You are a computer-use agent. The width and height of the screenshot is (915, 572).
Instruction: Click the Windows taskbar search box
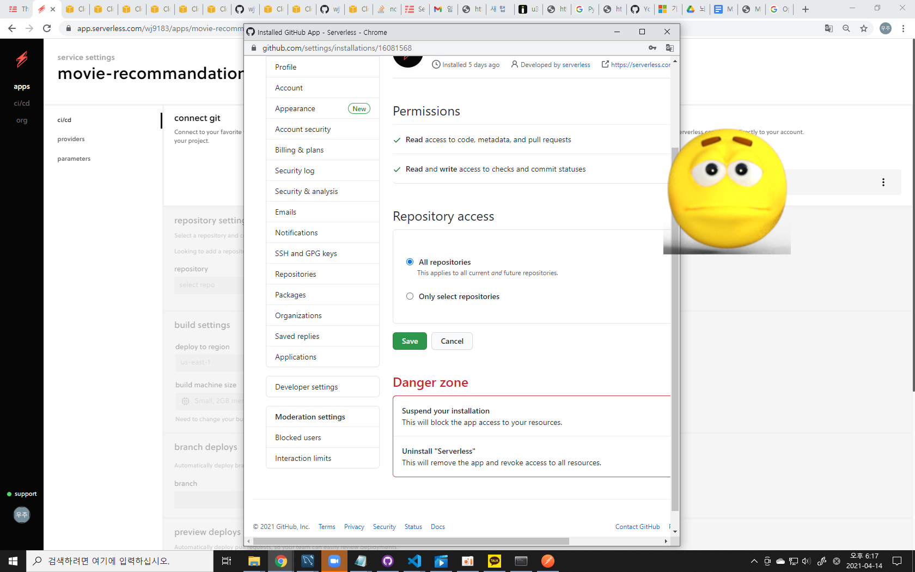[120, 561]
